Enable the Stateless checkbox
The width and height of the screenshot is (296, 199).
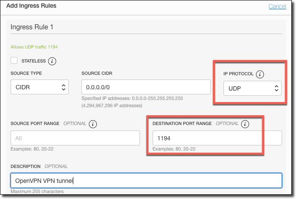pyautogui.click(x=14, y=60)
